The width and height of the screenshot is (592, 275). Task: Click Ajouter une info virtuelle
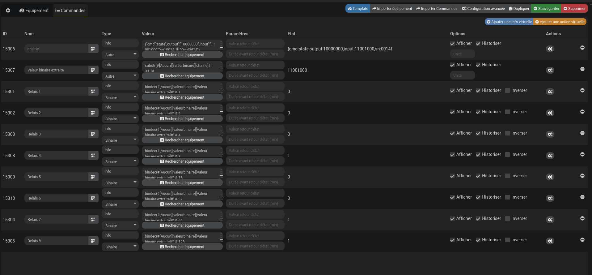[509, 22]
